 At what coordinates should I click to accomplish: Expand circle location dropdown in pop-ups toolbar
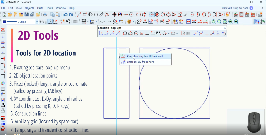coord(169,34)
